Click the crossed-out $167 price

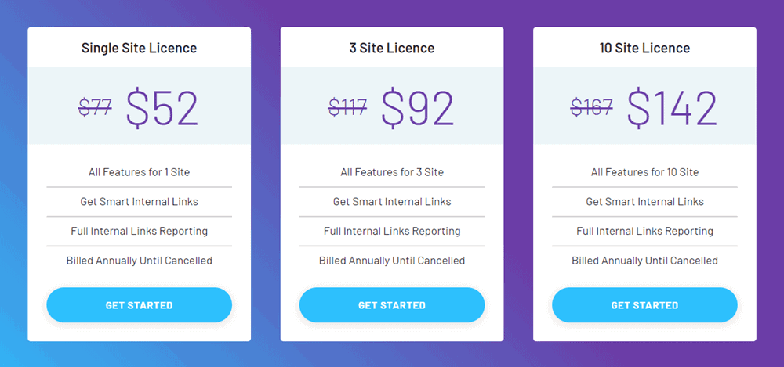[592, 107]
